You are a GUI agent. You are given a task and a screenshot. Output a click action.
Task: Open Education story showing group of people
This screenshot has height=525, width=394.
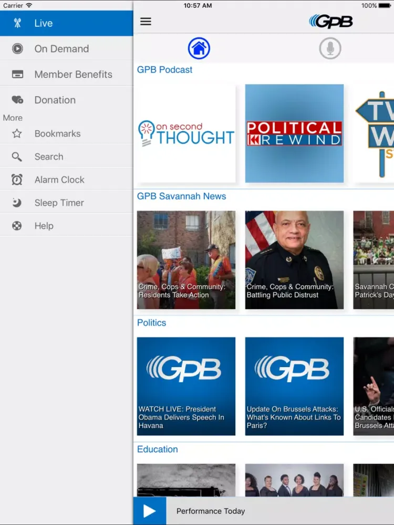294,480
